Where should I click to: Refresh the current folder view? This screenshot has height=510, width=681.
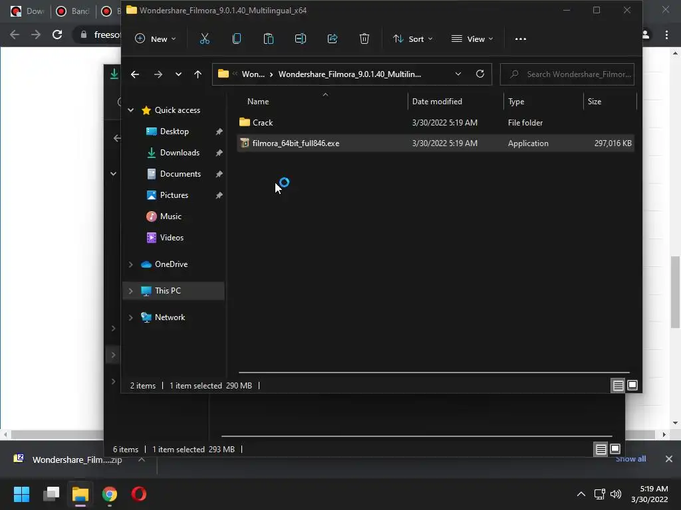(480, 74)
